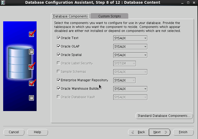Click the Oracle Text label
198x139 pixels.
pos(69,38)
